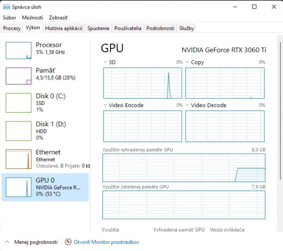Viewport: 283px width, 251px height.
Task: Open the Zobraziť menu
Action: [58, 18]
